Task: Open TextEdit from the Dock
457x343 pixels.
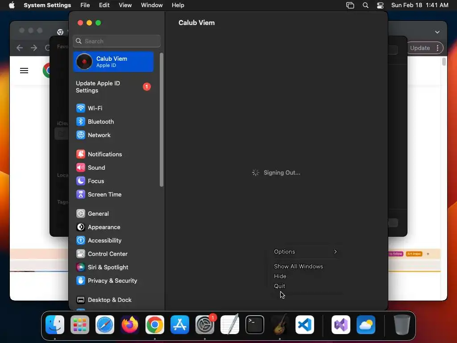Action: (x=230, y=325)
